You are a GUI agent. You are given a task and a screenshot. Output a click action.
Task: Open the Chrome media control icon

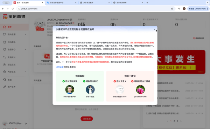click(x=179, y=8)
